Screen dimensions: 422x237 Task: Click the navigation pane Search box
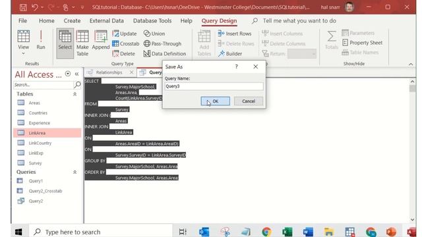[43, 85]
